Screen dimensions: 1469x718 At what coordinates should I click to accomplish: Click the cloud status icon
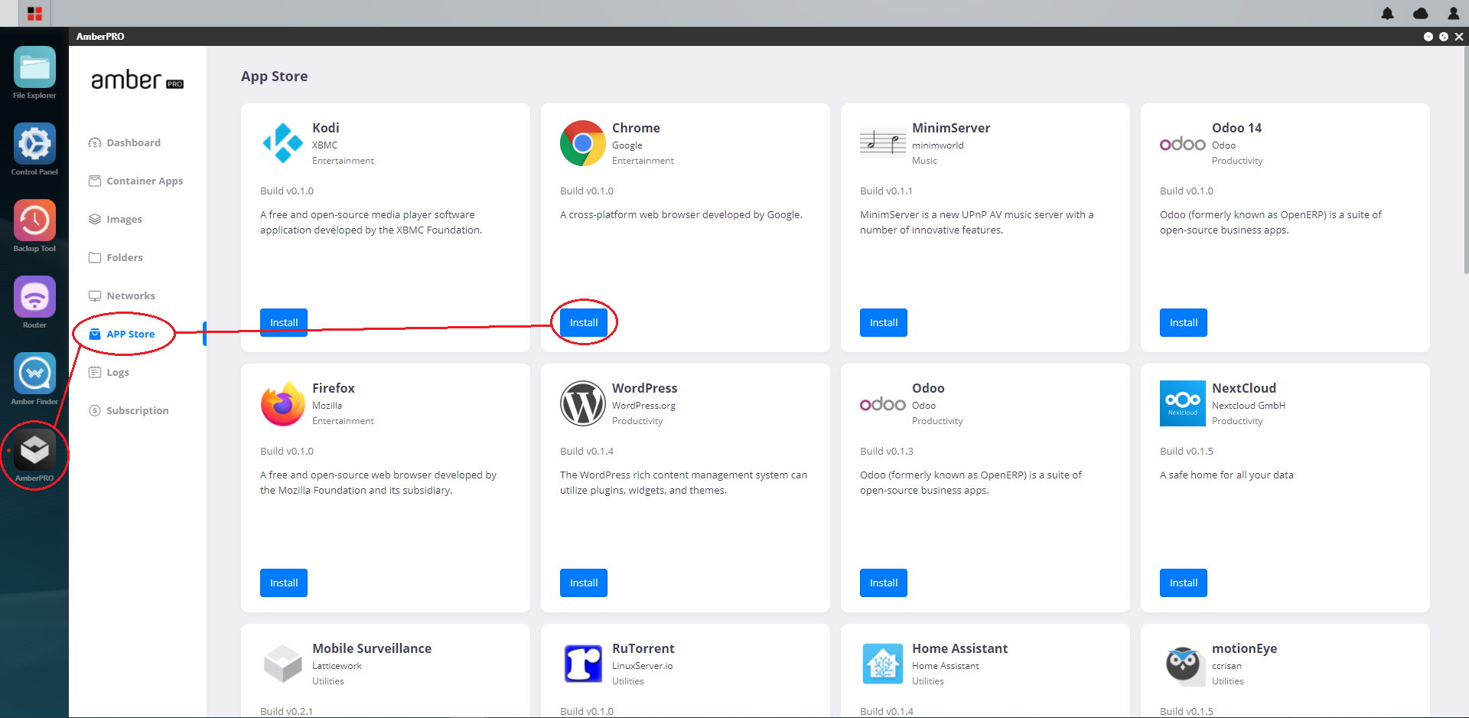pos(1420,13)
